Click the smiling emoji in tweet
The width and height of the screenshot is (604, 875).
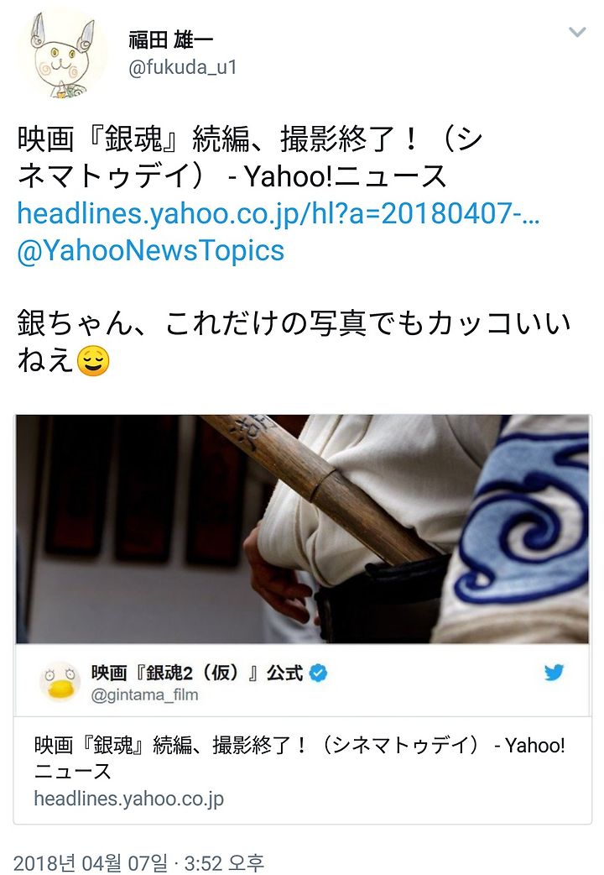[92, 360]
